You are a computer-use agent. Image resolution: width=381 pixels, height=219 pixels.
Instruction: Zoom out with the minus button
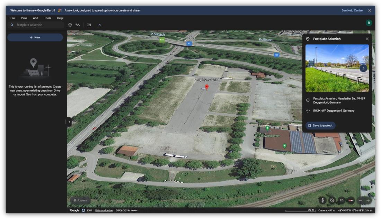(360, 200)
